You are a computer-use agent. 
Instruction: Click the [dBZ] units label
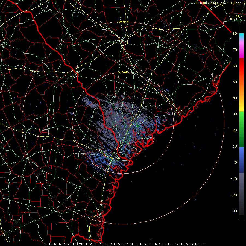pyautogui.click(x=232, y=19)
